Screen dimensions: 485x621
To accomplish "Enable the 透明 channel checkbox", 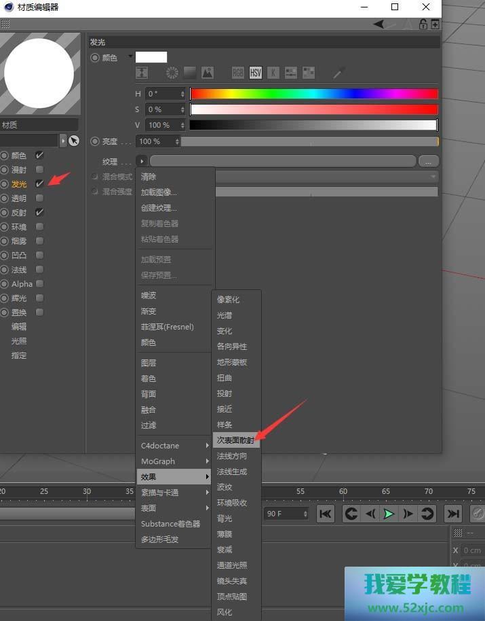I will 39,198.
